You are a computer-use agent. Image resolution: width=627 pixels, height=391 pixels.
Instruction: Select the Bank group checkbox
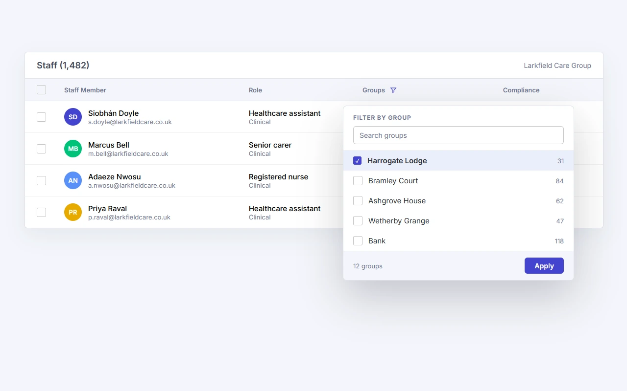358,240
